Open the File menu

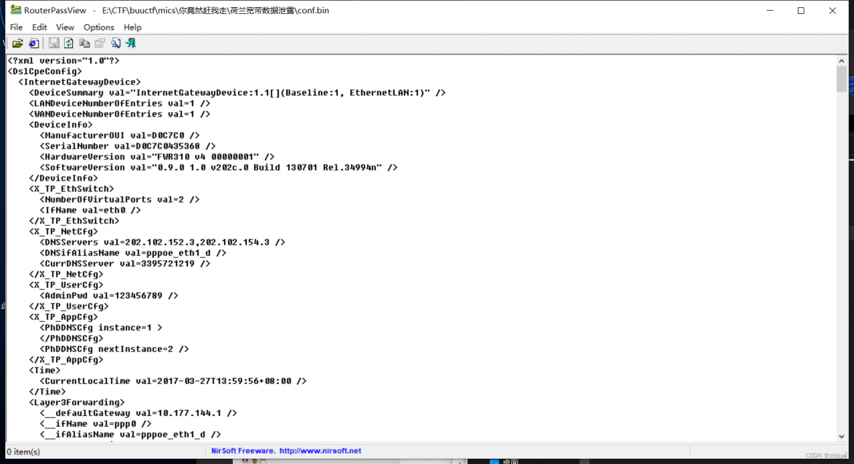click(x=17, y=27)
